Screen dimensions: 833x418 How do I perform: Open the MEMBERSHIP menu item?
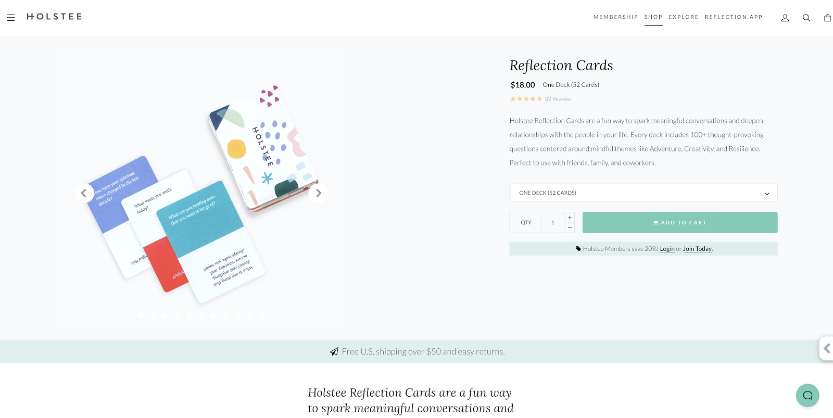click(615, 17)
